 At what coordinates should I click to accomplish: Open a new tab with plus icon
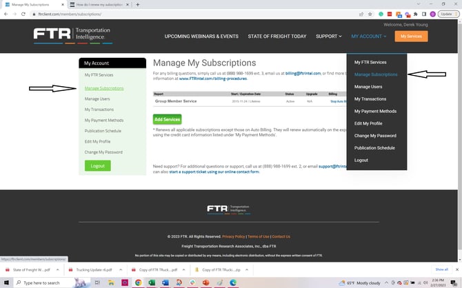click(138, 4)
